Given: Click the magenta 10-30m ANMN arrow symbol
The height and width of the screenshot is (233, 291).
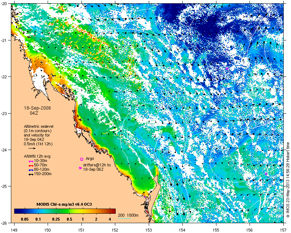Looking at the screenshot, I should tap(31, 161).
